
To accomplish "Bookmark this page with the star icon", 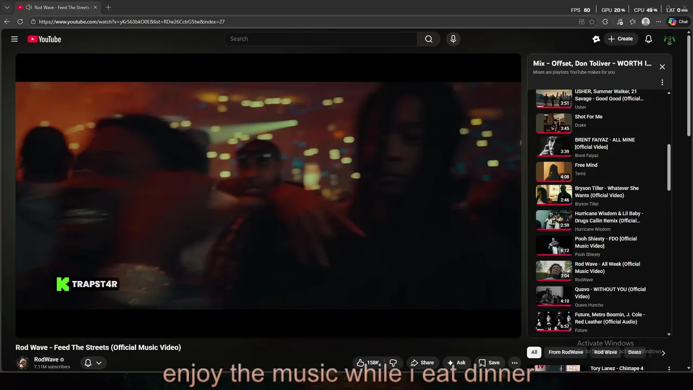I will 592,22.
